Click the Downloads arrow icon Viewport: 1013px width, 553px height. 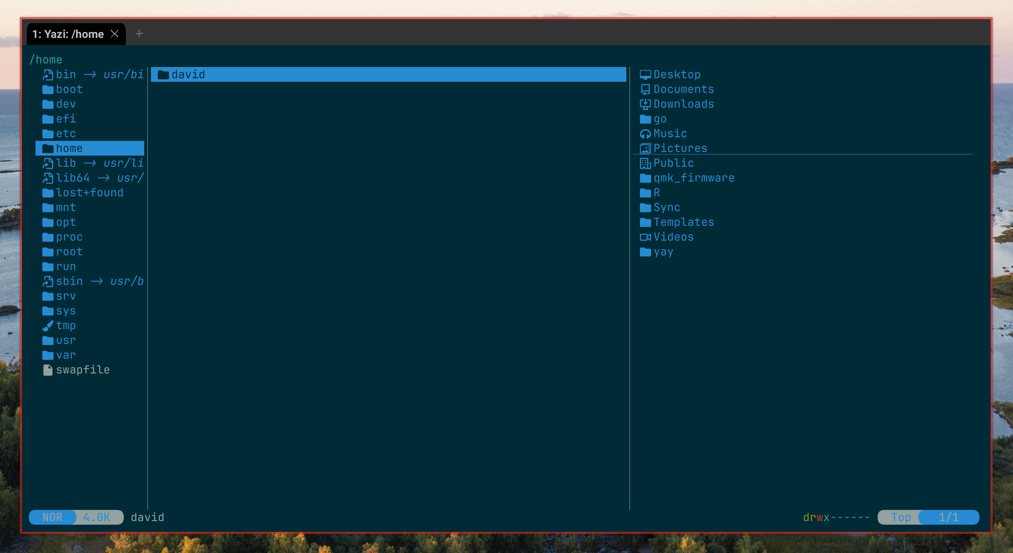click(x=645, y=104)
